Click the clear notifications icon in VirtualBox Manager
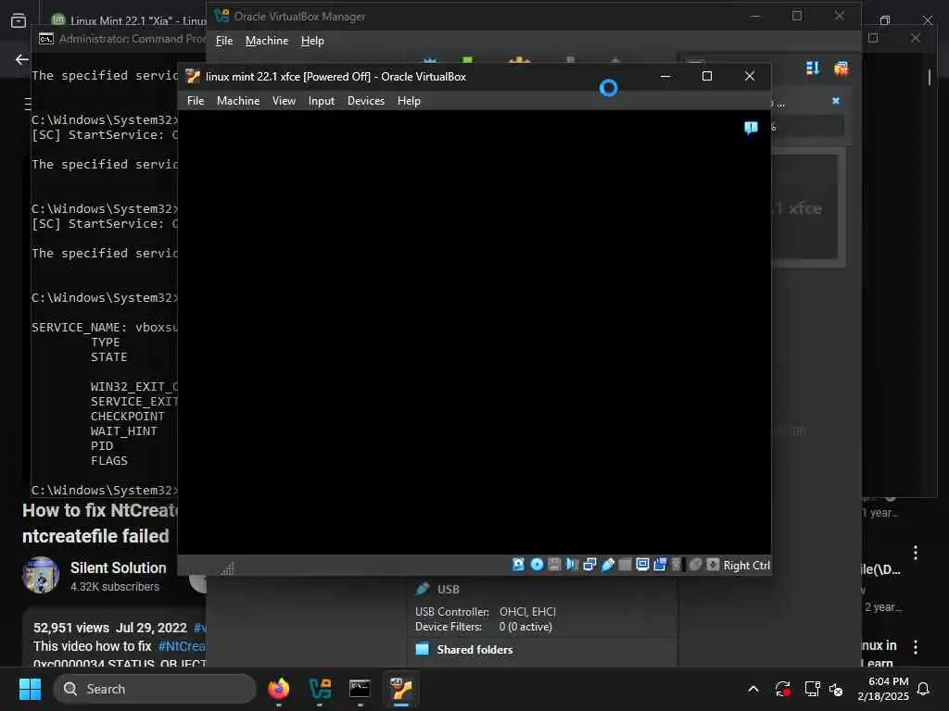The image size is (949, 711). (841, 69)
